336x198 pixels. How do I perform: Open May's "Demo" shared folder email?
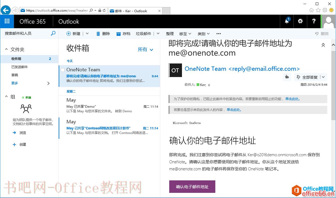[x=109, y=106]
